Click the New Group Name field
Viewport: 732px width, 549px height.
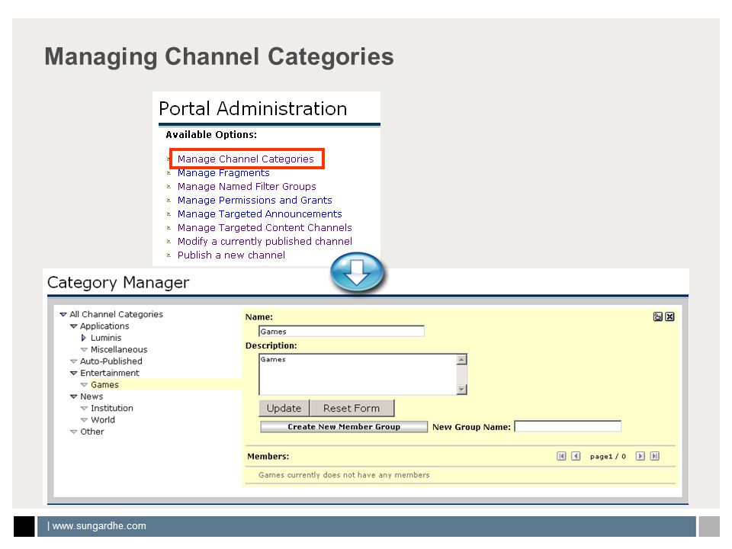click(567, 426)
